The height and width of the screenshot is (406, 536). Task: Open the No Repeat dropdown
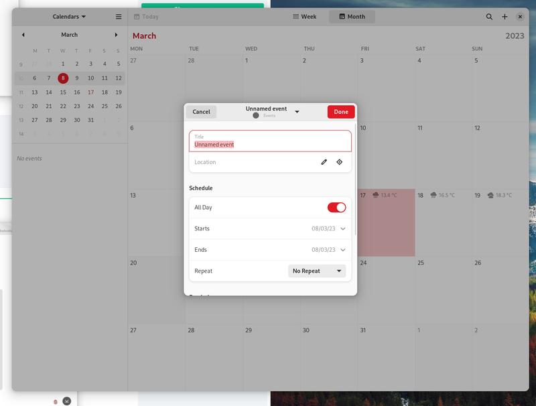click(x=317, y=271)
